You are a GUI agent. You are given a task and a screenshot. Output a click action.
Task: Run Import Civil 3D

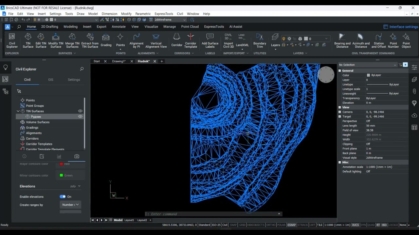[x=228, y=40]
